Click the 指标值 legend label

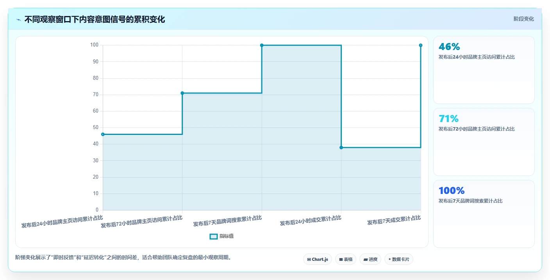227,236
